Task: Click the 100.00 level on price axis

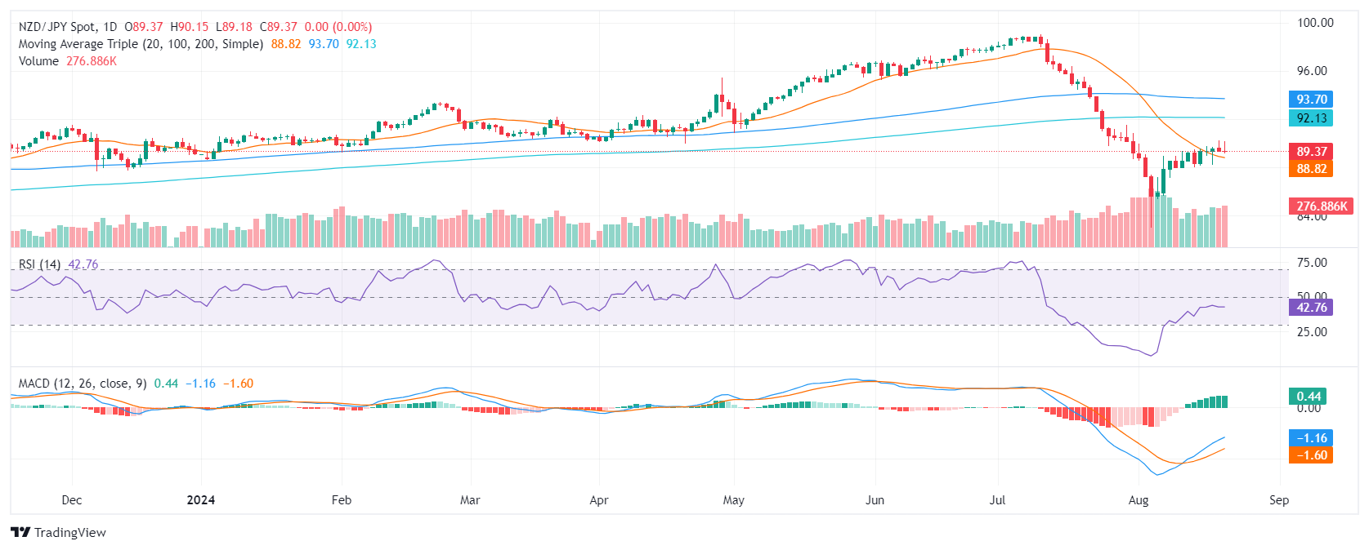Action: pos(1315,23)
